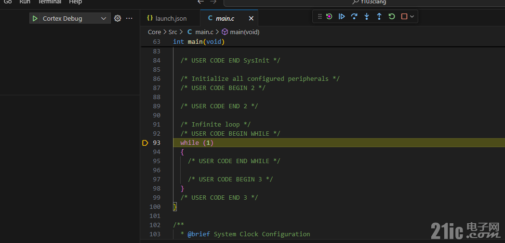Open the Terminal menu
The height and width of the screenshot is (243, 505).
(x=49, y=2)
